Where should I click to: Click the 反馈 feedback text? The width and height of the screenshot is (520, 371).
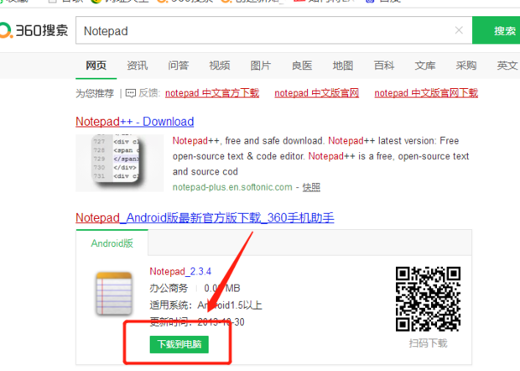[149, 93]
